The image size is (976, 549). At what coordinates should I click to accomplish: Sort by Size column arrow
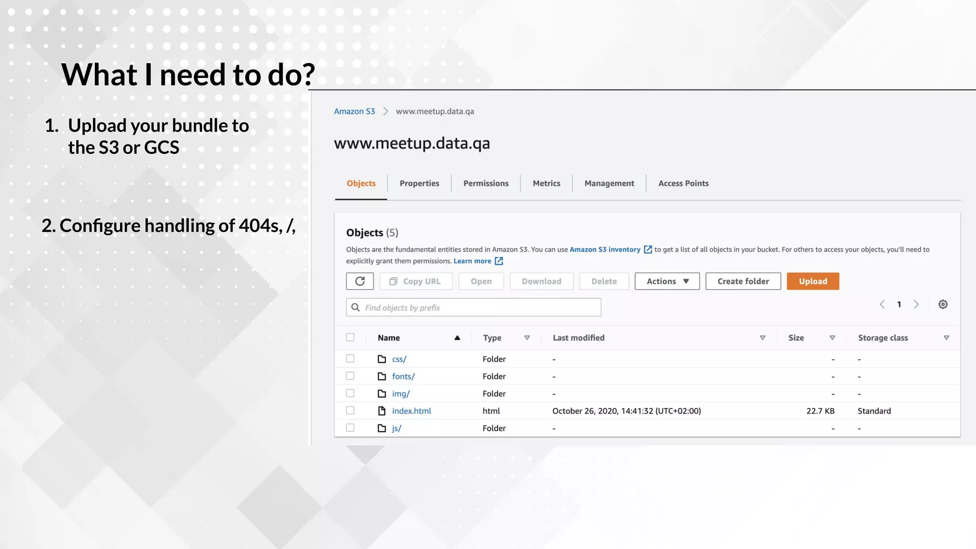pos(832,337)
